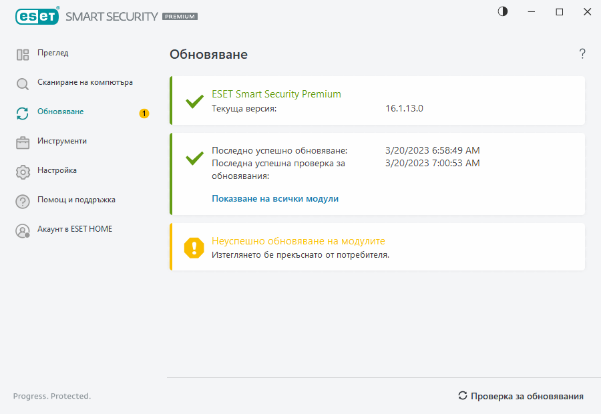This screenshot has height=414, width=601.
Task: Click the Настройка gear icon
Action: (x=22, y=170)
